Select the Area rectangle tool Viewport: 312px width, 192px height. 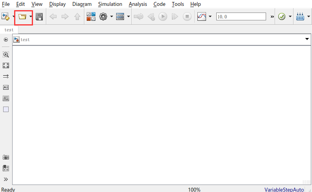click(6, 109)
